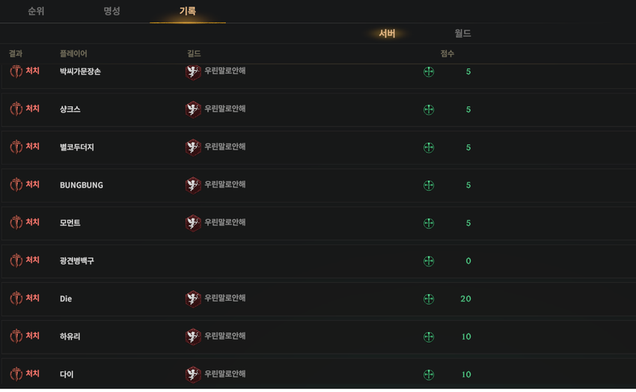Open the 명성 tab
The image size is (636, 392).
click(x=112, y=11)
